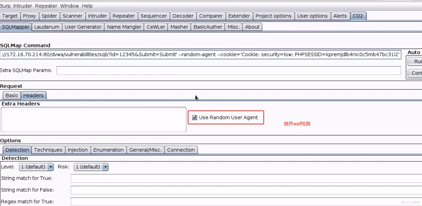Switch to the Basic request tab

coord(11,95)
